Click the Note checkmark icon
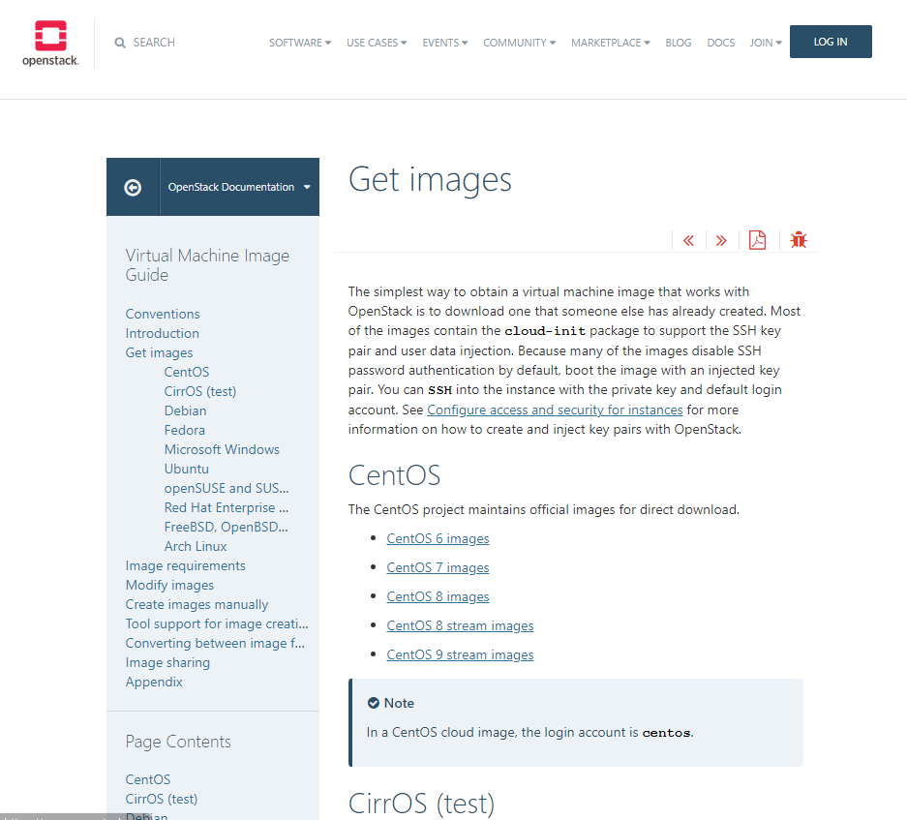The width and height of the screenshot is (907, 820). tap(373, 703)
